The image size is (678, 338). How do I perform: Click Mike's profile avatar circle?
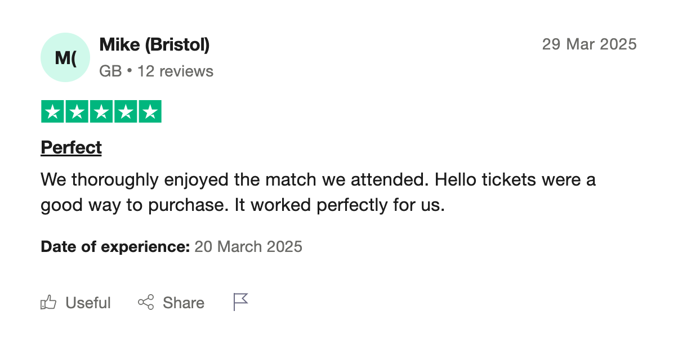(65, 57)
